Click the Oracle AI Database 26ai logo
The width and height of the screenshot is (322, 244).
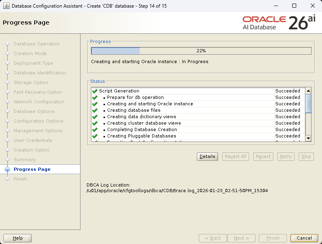[279, 23]
